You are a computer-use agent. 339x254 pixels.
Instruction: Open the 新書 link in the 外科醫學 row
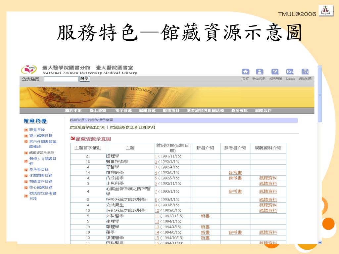tap(205, 216)
